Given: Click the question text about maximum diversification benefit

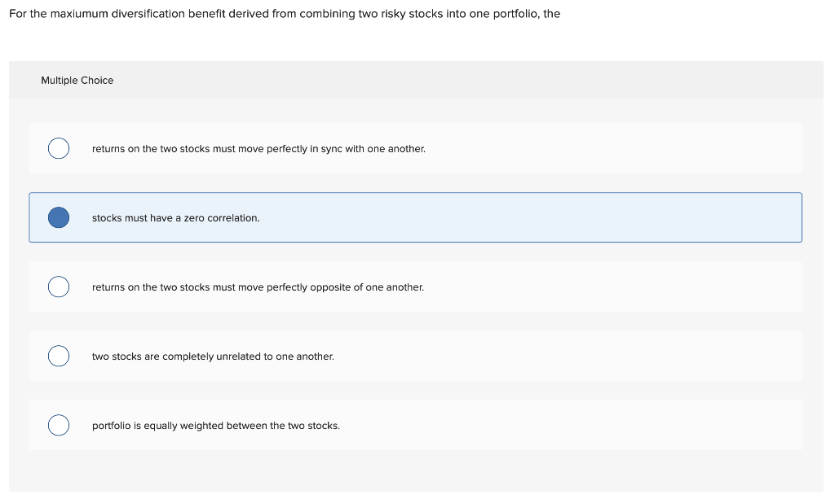Looking at the screenshot, I should pyautogui.click(x=285, y=14).
